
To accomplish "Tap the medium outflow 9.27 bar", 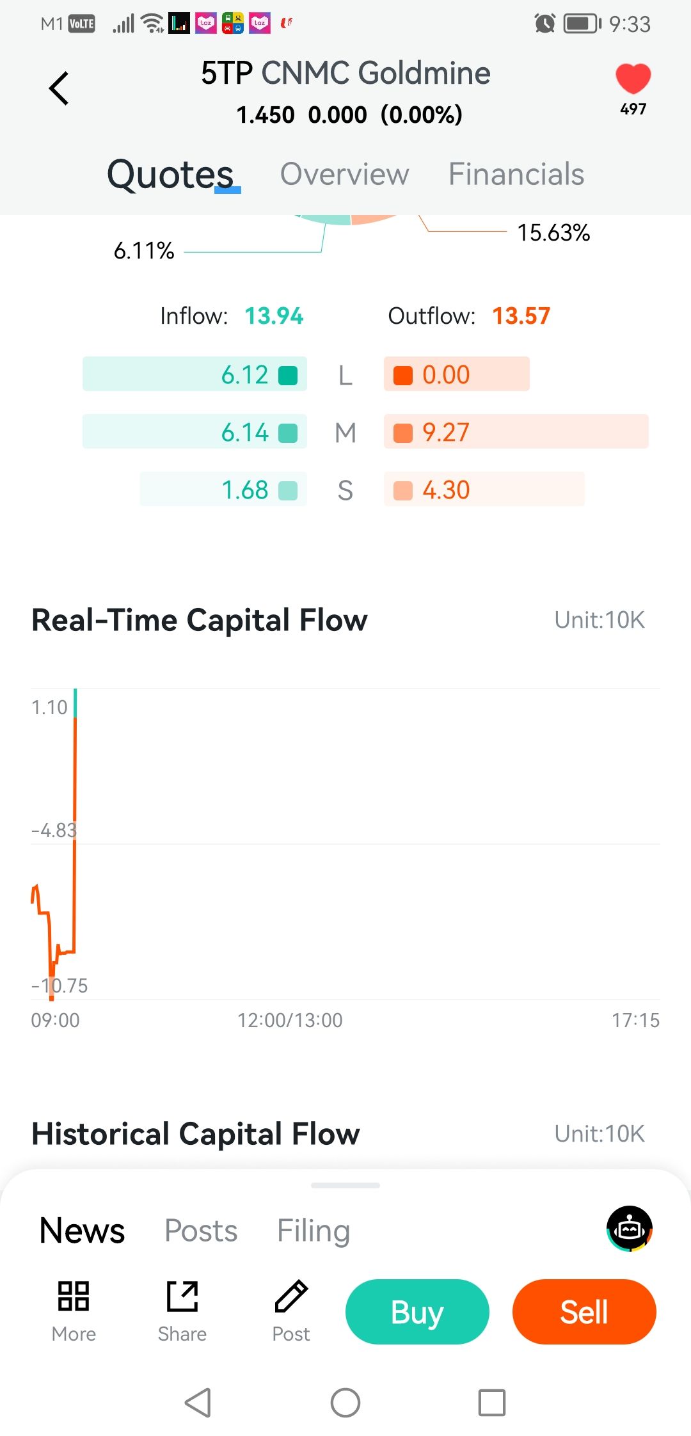I will (x=516, y=432).
